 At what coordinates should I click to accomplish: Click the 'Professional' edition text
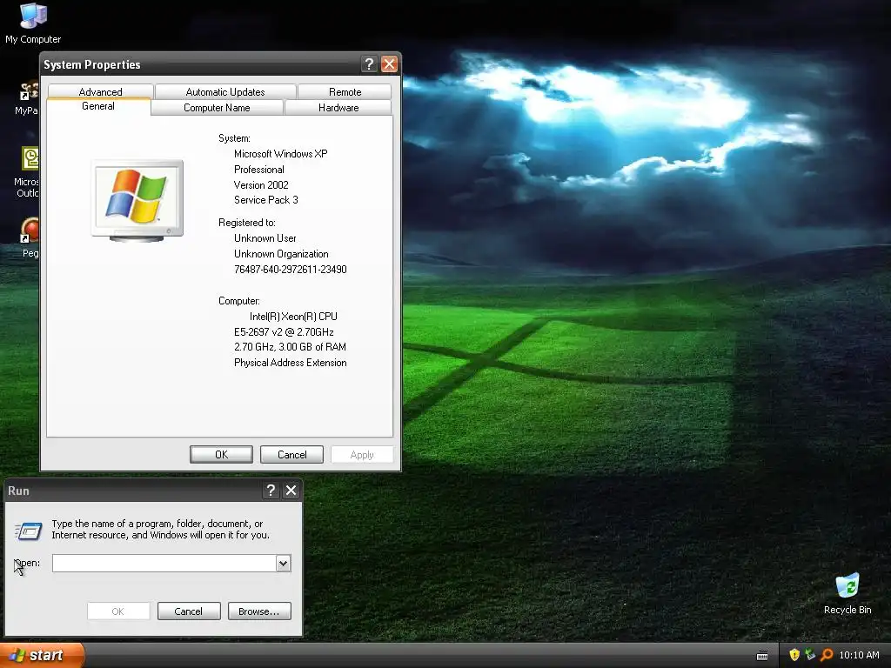click(x=258, y=170)
